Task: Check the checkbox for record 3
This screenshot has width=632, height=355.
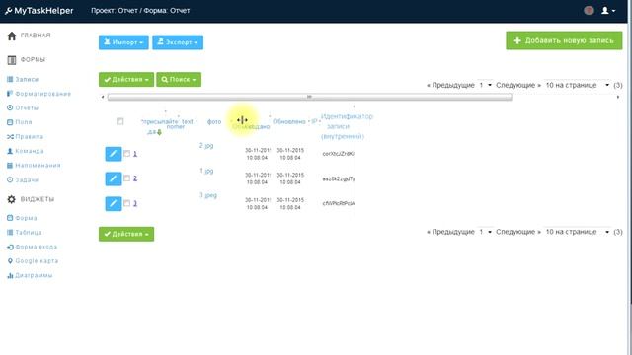Action: (127, 203)
